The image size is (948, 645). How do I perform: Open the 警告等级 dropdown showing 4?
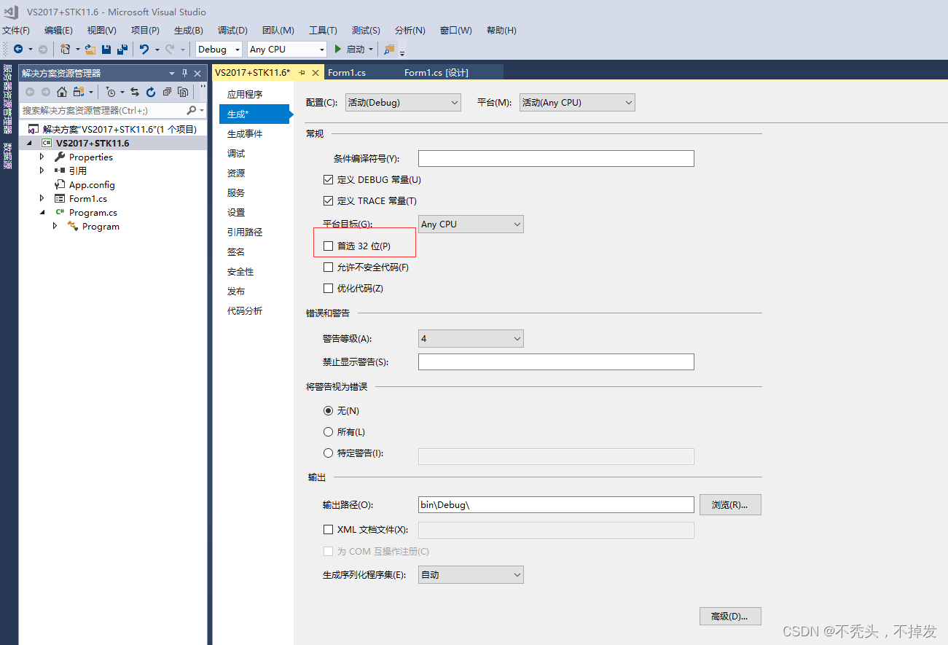pyautogui.click(x=471, y=338)
